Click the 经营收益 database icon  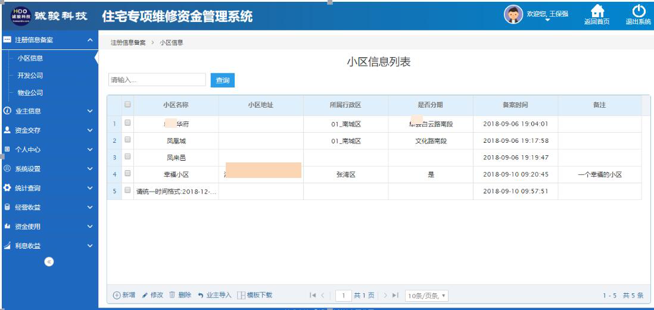click(7, 207)
